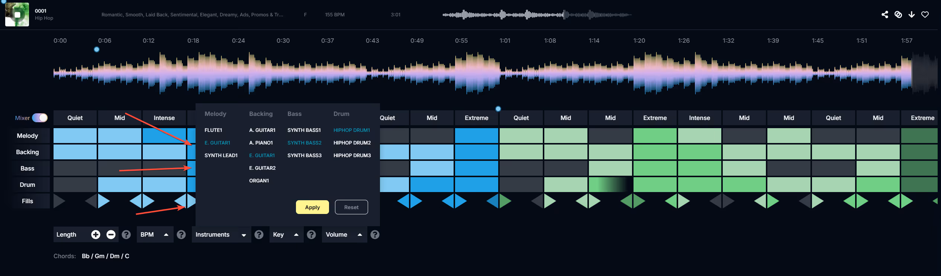Select SYNTH BASS1 bass instrument
This screenshot has width=941, height=276.
[304, 130]
